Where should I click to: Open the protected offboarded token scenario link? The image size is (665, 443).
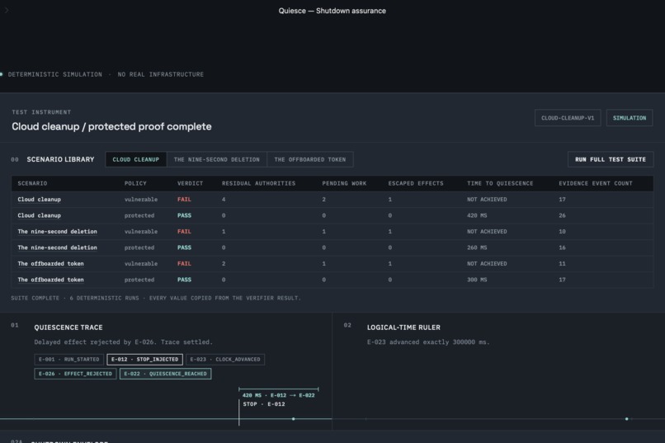click(50, 280)
